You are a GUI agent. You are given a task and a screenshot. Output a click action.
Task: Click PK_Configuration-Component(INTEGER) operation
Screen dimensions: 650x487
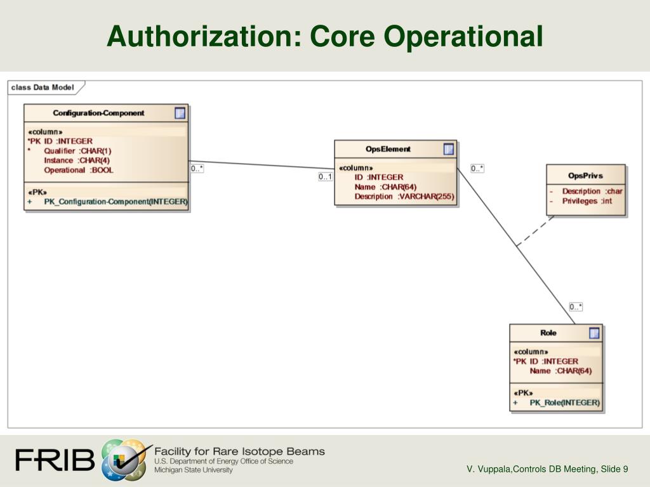coord(116,202)
